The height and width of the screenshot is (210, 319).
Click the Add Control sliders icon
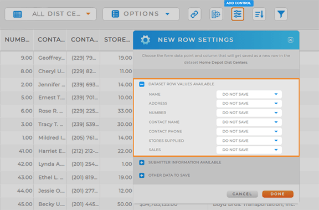238,14
